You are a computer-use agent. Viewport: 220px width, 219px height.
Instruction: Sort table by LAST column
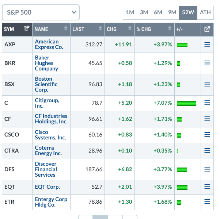click(87, 30)
